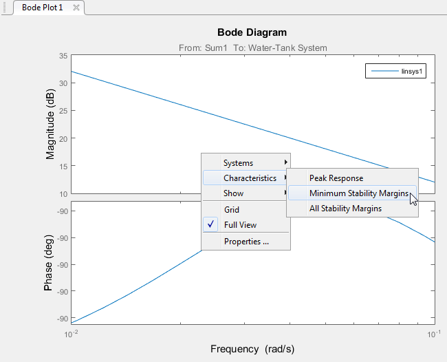447x362 pixels.
Task: Select the Phase (deg) axis label
Action: (x=49, y=263)
